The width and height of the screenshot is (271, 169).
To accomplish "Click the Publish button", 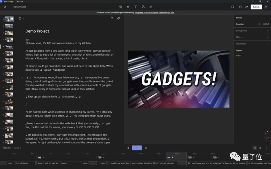I will click(x=256, y=7).
